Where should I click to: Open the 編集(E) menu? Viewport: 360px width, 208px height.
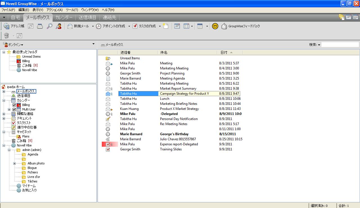tap(24, 10)
